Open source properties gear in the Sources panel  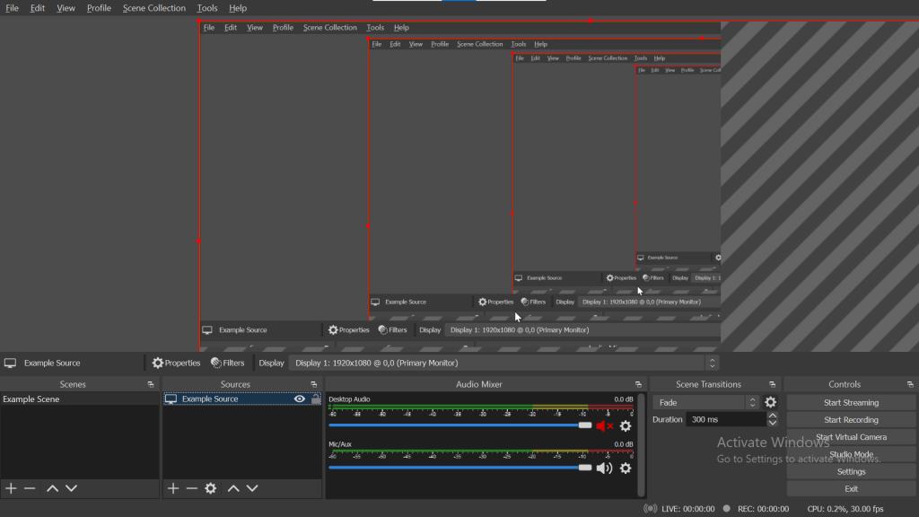pyautogui.click(x=211, y=488)
